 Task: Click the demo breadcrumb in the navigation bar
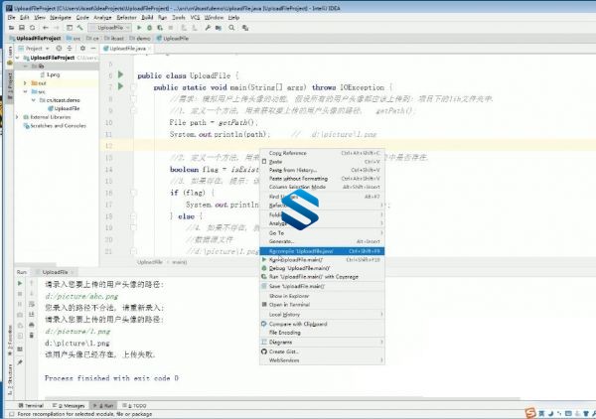[140, 38]
